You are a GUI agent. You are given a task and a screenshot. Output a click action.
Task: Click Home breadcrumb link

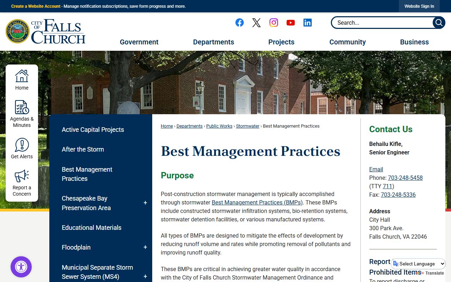tap(167, 126)
